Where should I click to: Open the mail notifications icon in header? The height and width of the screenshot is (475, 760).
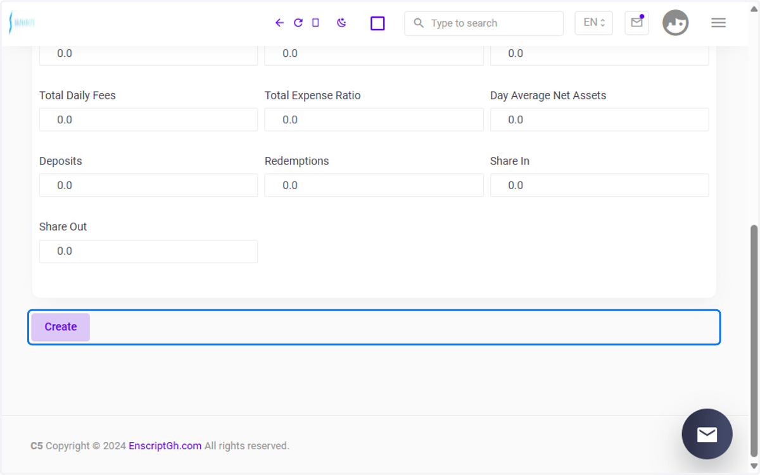coord(636,23)
